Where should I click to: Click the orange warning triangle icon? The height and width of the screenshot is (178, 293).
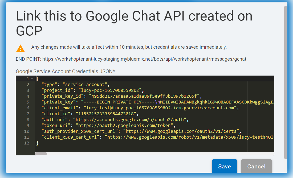[x=21, y=48]
